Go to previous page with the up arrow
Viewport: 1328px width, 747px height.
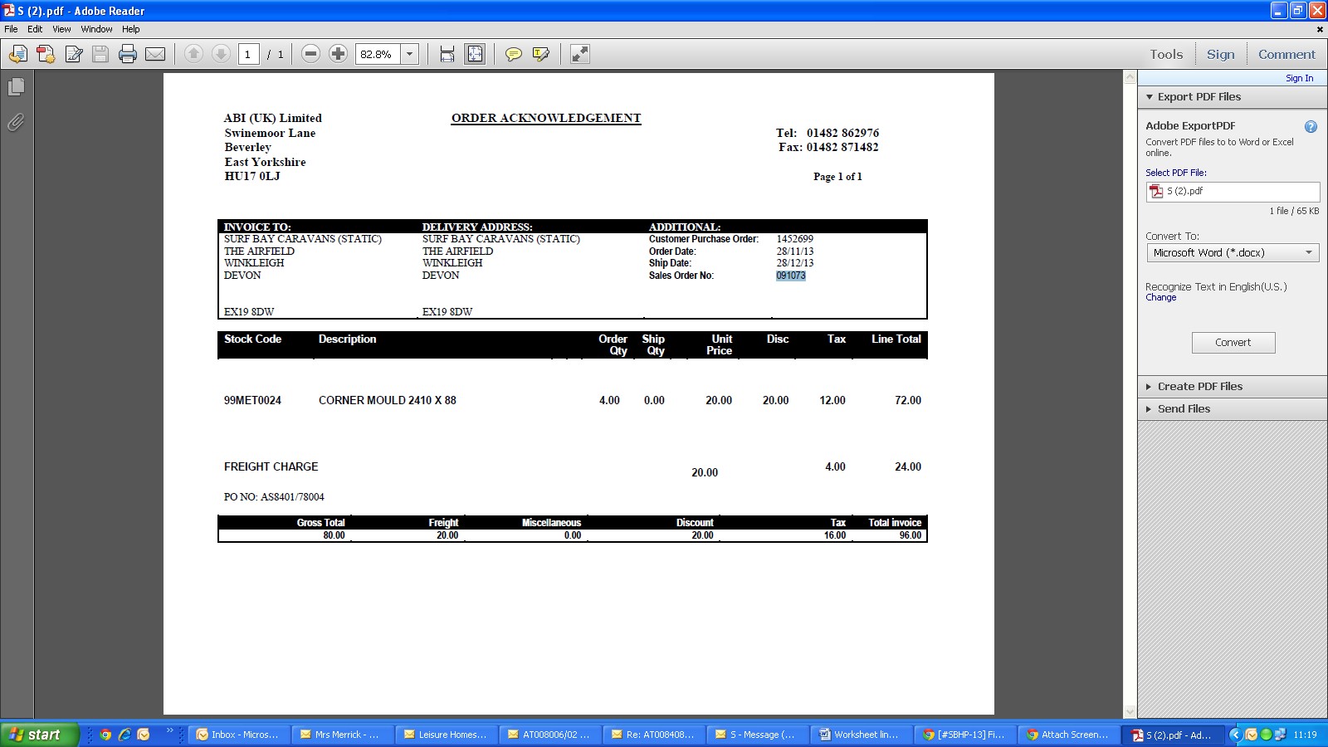click(193, 54)
